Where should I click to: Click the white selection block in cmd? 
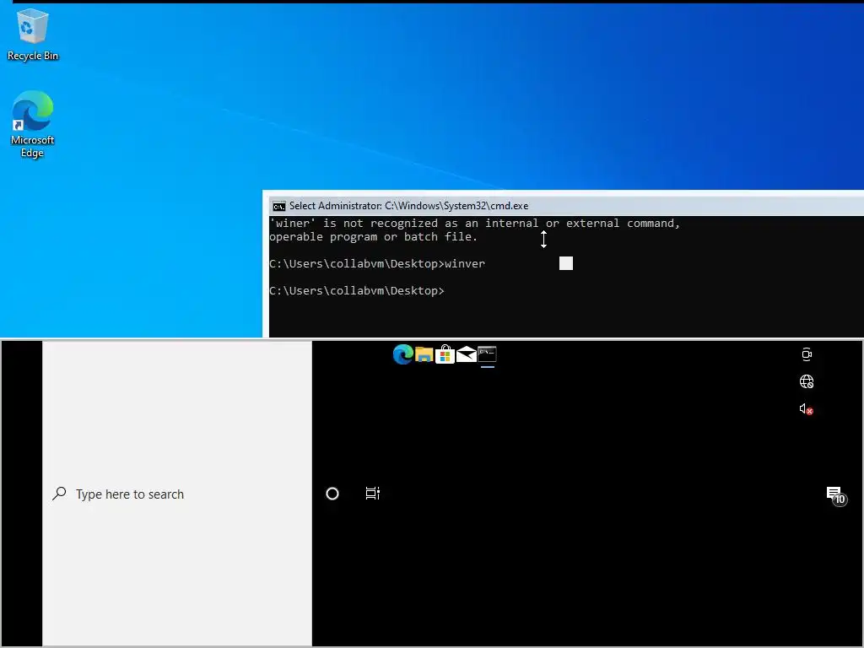point(566,263)
